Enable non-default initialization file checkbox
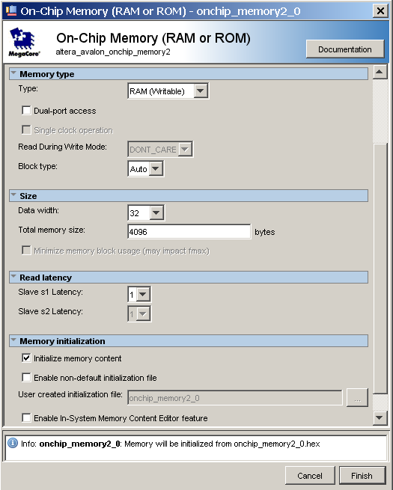The height and width of the screenshot is (490, 393). coord(27,377)
